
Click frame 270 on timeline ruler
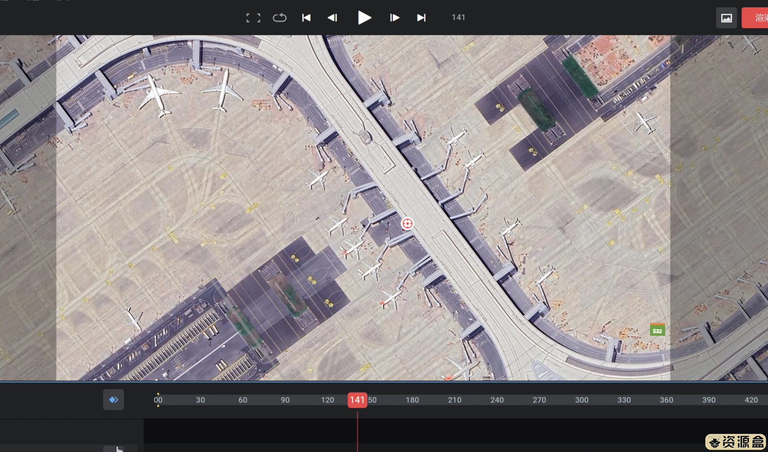[539, 400]
